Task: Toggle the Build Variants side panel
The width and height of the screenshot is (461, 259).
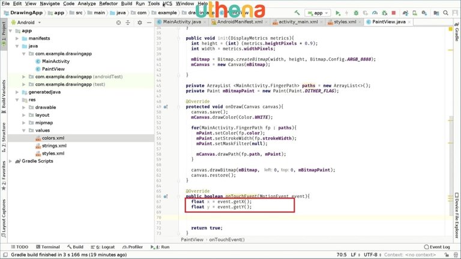Action: [4, 96]
